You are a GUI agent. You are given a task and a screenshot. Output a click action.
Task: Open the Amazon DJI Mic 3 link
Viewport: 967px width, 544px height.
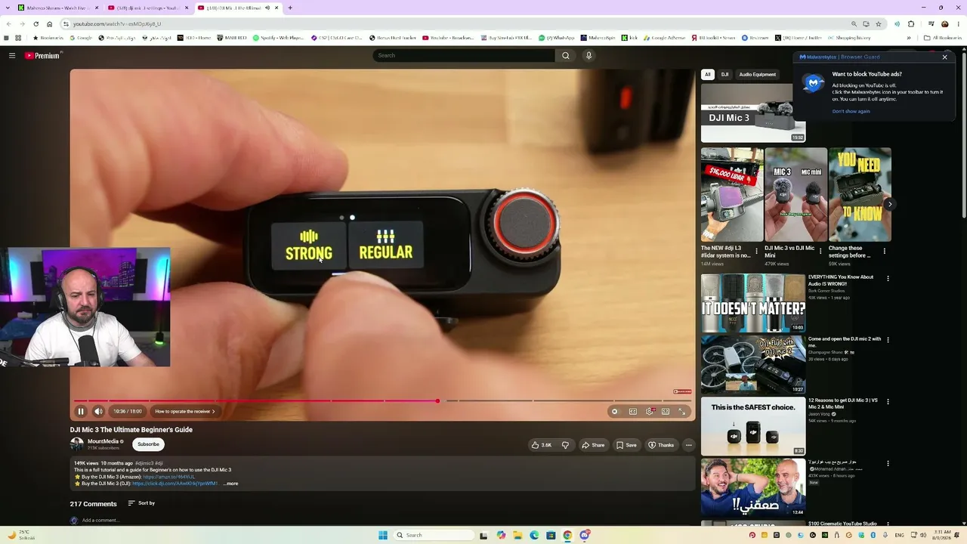coord(169,477)
